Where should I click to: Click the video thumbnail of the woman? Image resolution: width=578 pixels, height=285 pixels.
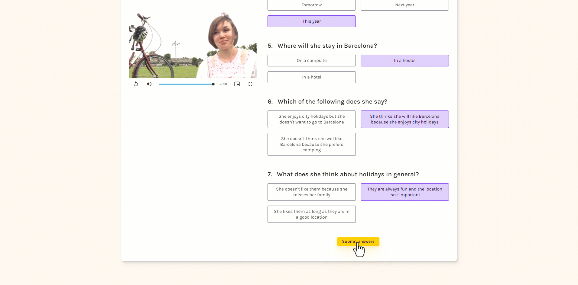(x=193, y=44)
